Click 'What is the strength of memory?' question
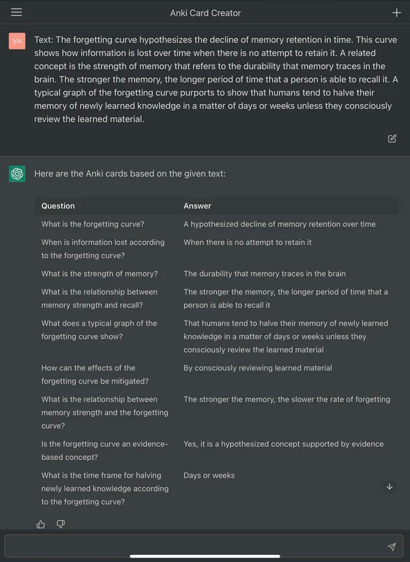Viewport: 410px width, 562px height. tap(100, 274)
